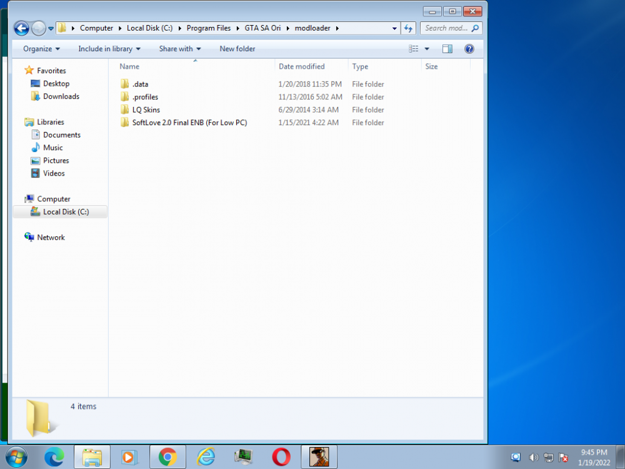The height and width of the screenshot is (469, 625).
Task: Launch Internet Explorer from the taskbar
Action: coord(206,457)
